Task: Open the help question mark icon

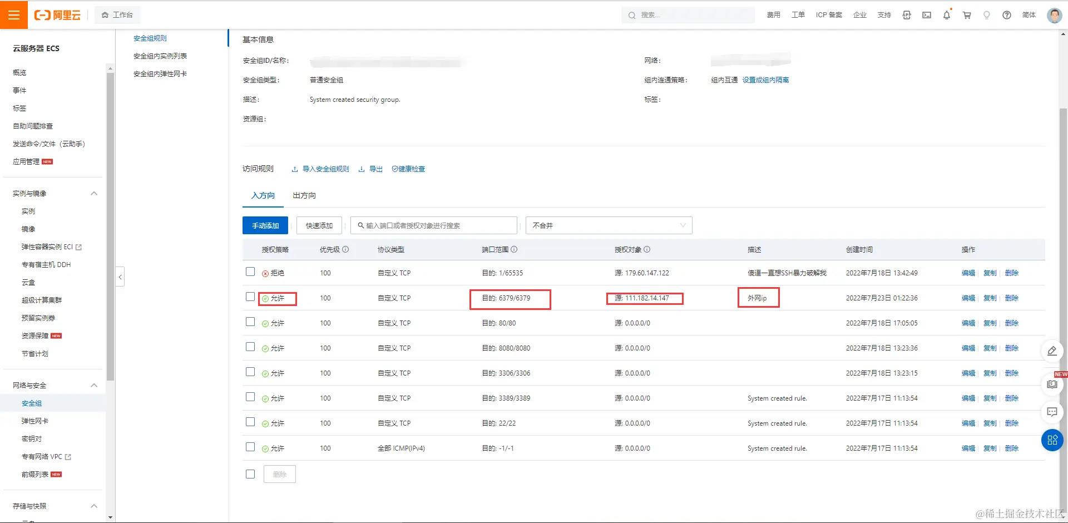Action: pyautogui.click(x=1007, y=15)
